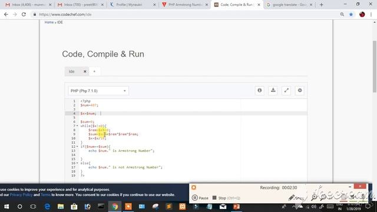Open Microsoft Store from the taskbar
This screenshot has height=212, width=377.
(74, 207)
